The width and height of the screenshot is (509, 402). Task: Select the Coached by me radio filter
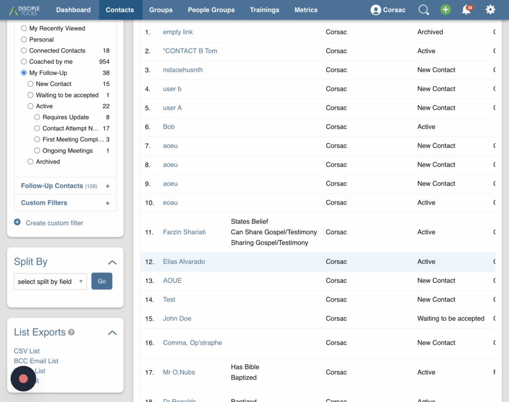(24, 62)
